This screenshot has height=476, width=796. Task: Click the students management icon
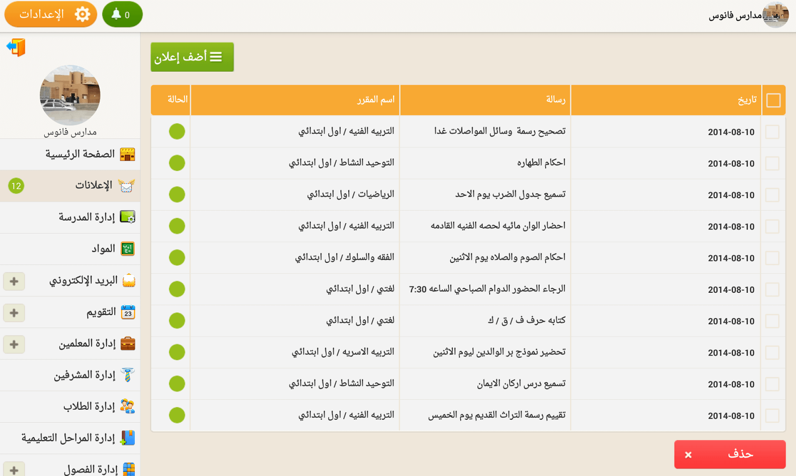127,406
